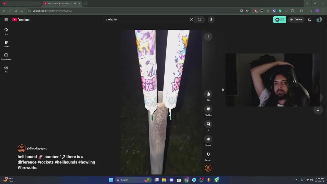Expand hidden icons in the system tray
Viewport: 327px width, 184px height.
(296, 180)
